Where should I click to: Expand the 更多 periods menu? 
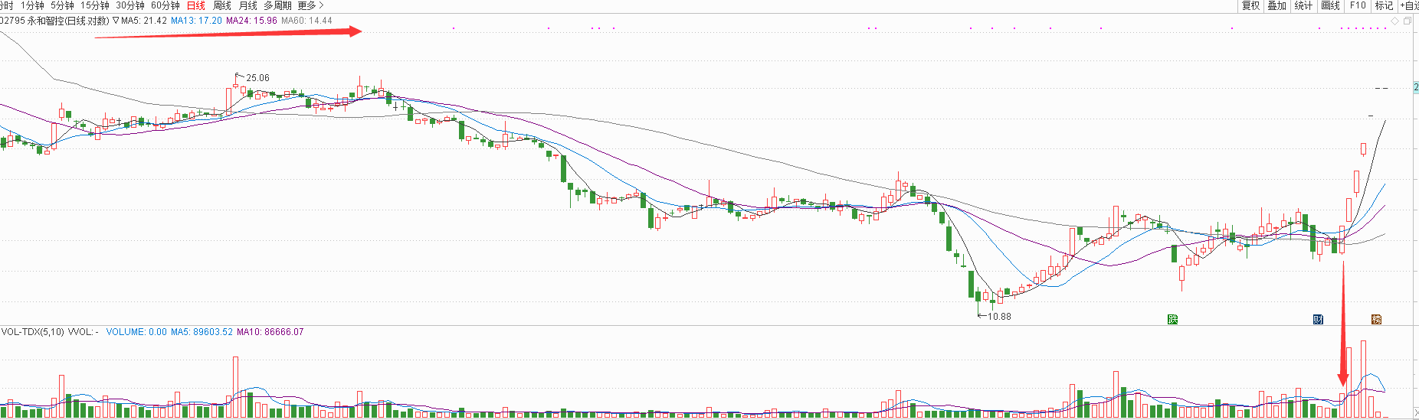coord(310,5)
